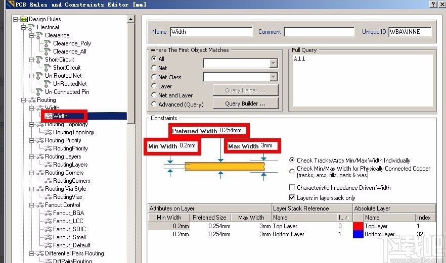Click the Clearance rule group icon
The height and width of the screenshot is (263, 446).
(x=39, y=35)
